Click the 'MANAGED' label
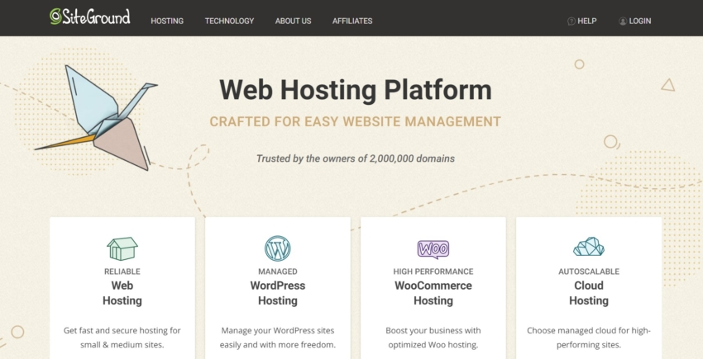The height and width of the screenshot is (359, 703). [278, 272]
